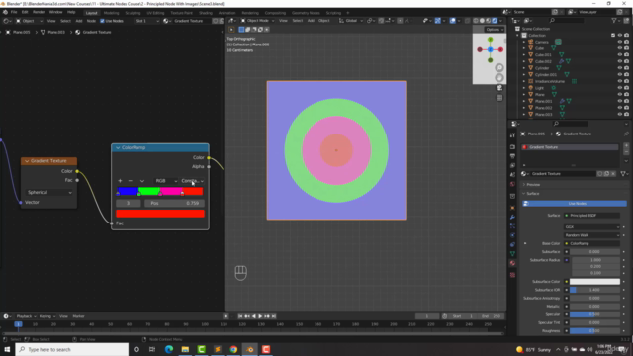Image resolution: width=633 pixels, height=356 pixels.
Task: Click the blue Use Nodes button
Action: coord(575,204)
